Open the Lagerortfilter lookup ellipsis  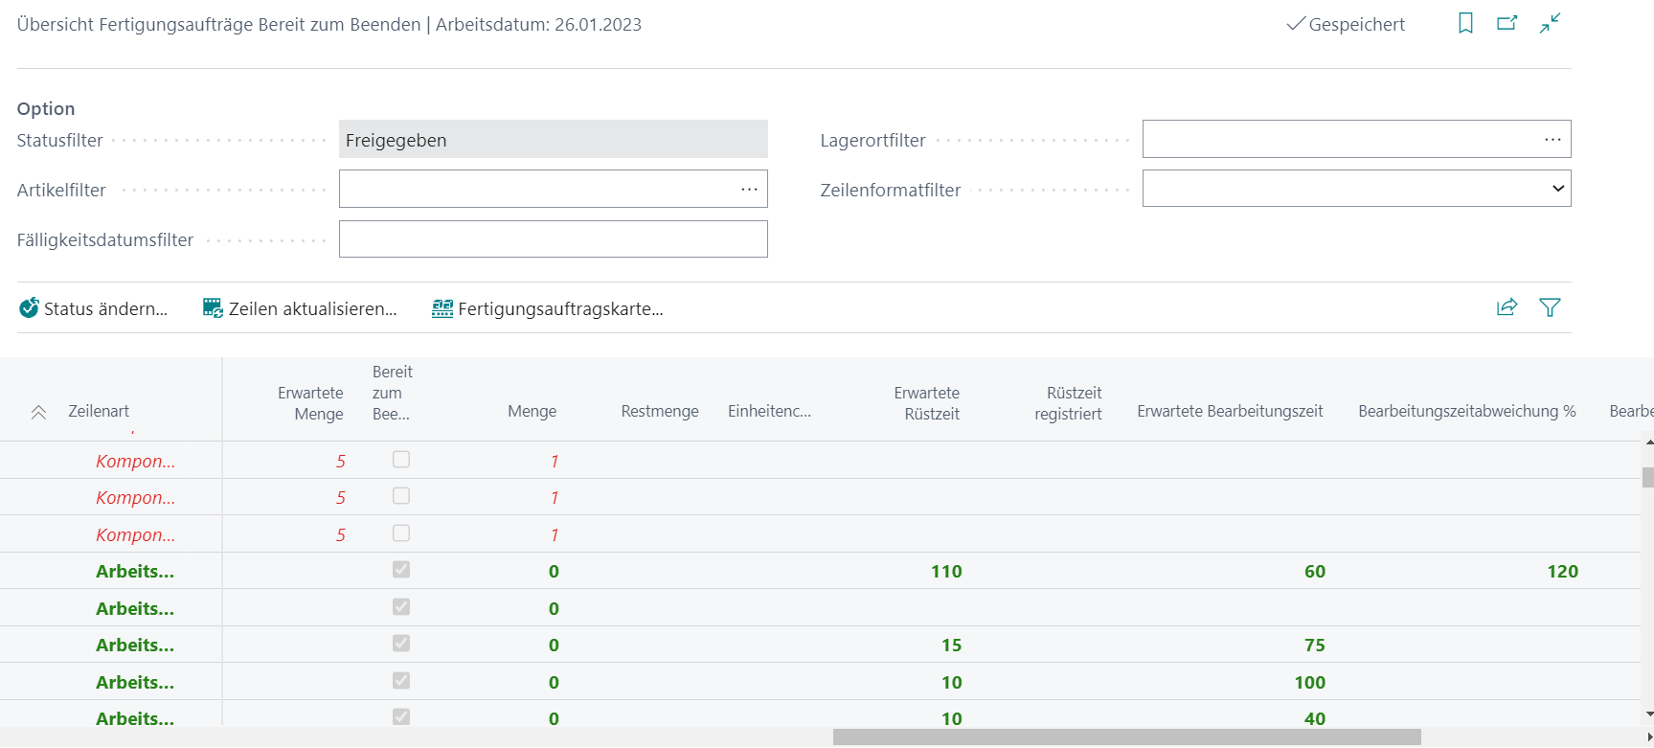1552,140
